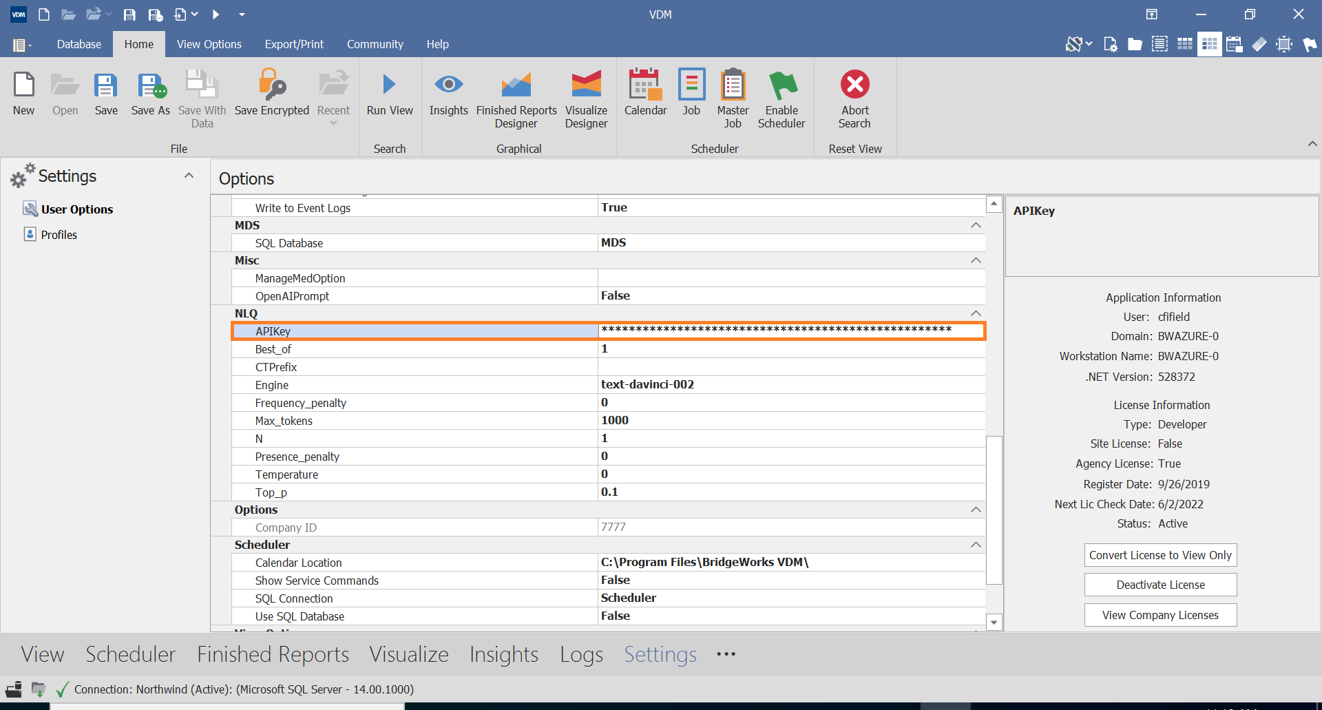Collapse the MDS options group
Screen dimensions: 1322x710
click(976, 225)
